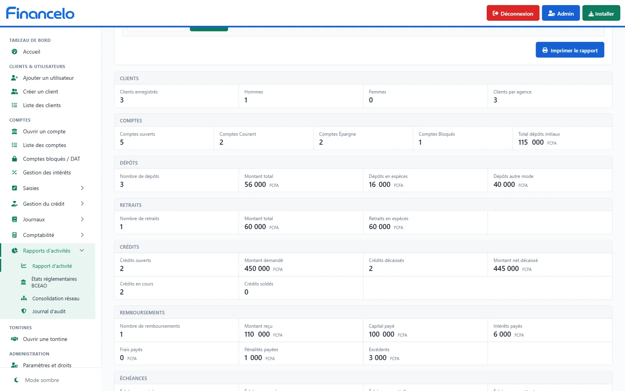
Task: Expand the Saisies submenu chevron
Action: point(82,188)
